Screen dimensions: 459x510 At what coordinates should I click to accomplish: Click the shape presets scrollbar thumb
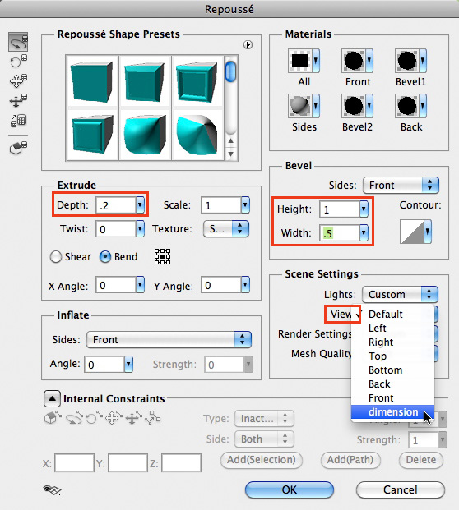click(x=230, y=71)
